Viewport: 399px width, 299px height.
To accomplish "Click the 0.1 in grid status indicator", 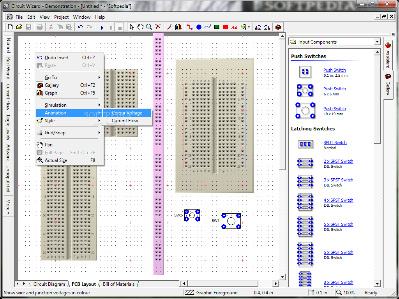I will (321, 293).
